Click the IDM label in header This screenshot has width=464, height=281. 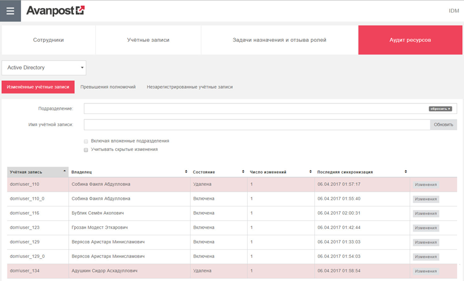454,11
